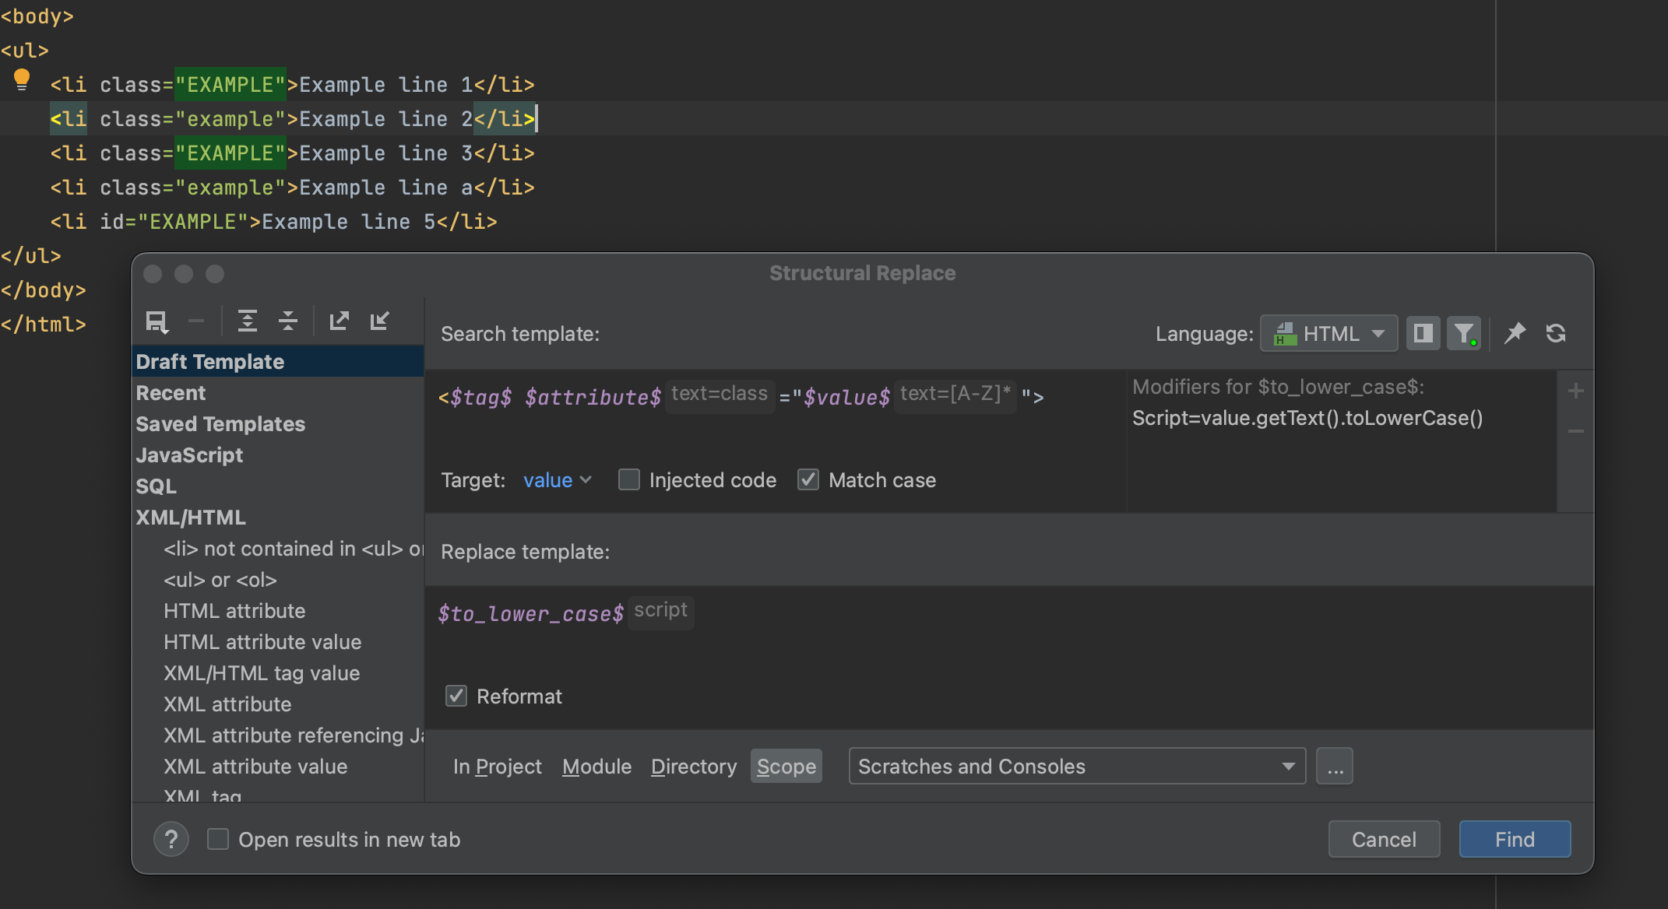Select 'HTML attribute value' template
The image size is (1668, 909).
262,642
